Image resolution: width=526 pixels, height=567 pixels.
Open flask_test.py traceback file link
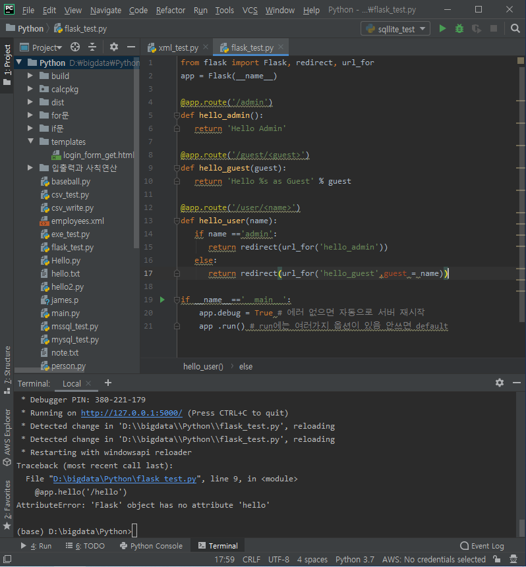[125, 478]
